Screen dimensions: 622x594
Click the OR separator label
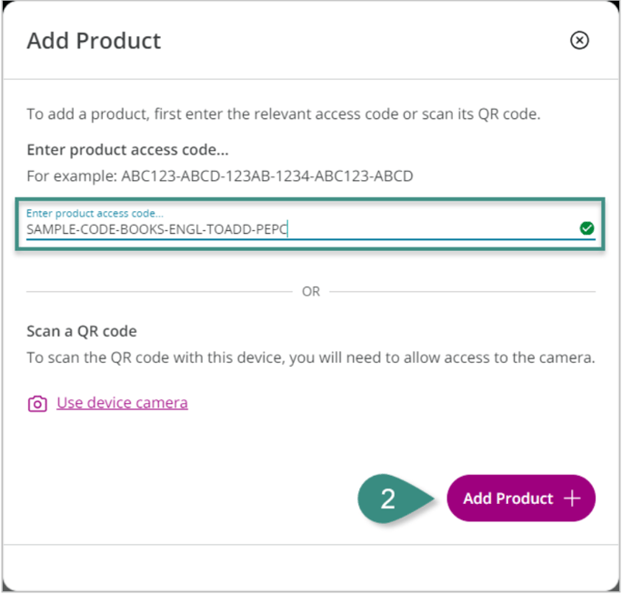311,292
